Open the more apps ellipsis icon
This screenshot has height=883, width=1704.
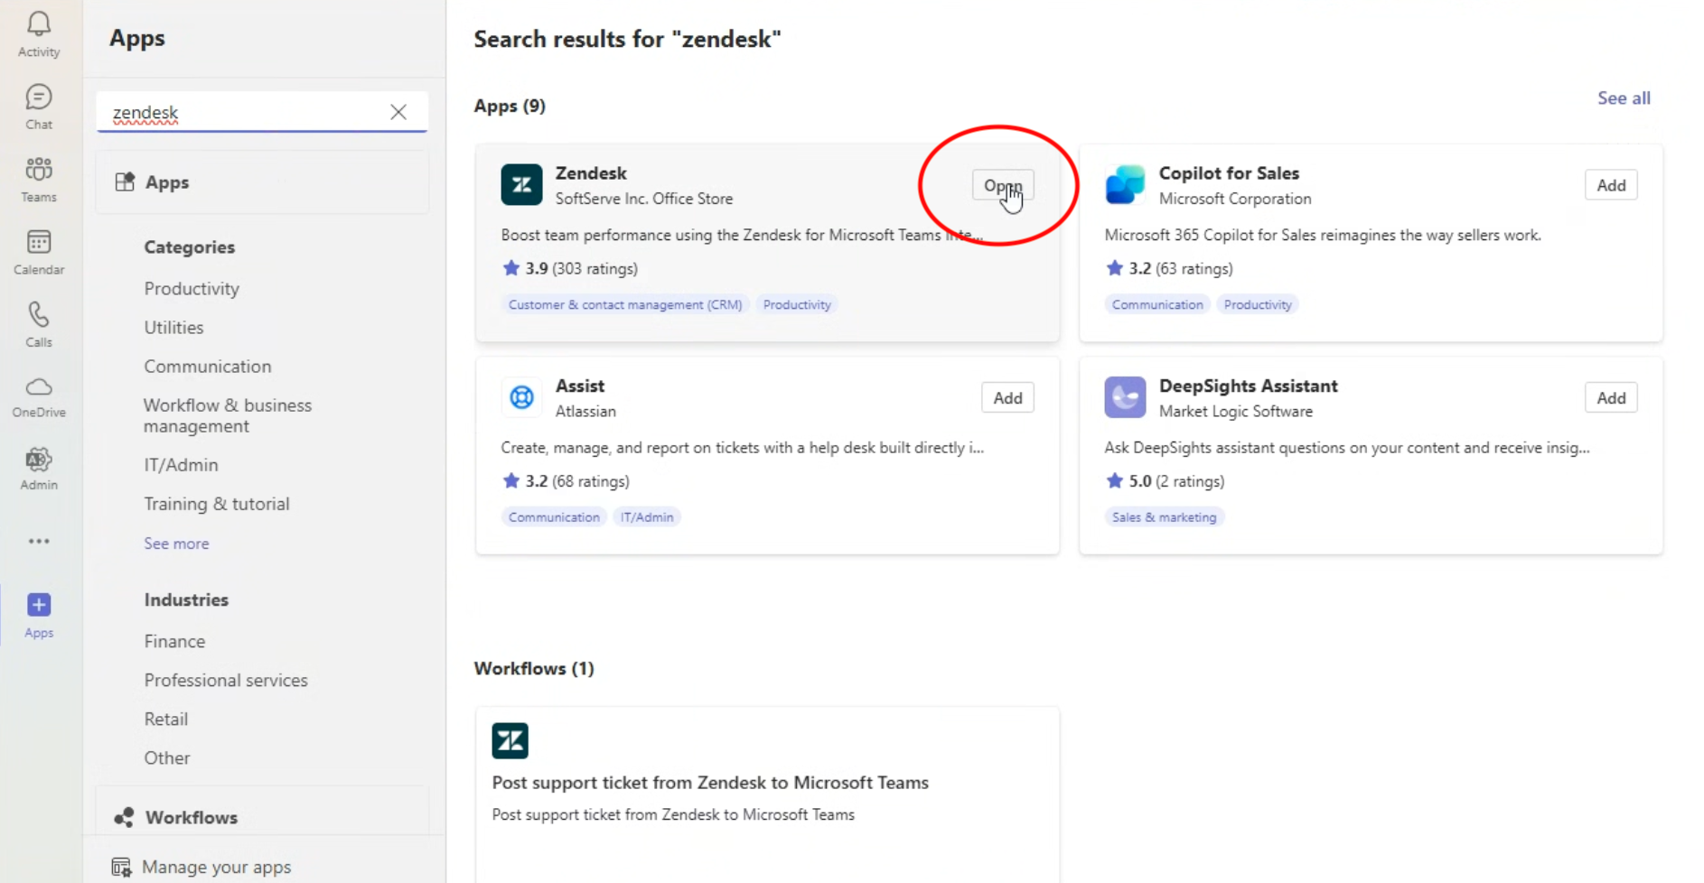[39, 541]
